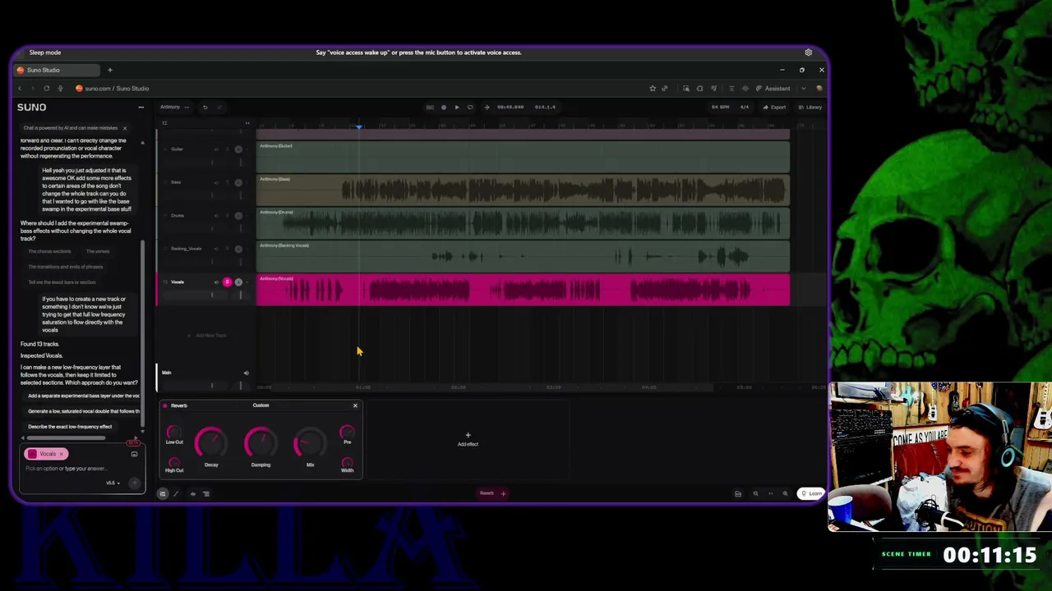Remove the Vocals chip from chat input
The width and height of the screenshot is (1052, 591).
(61, 454)
